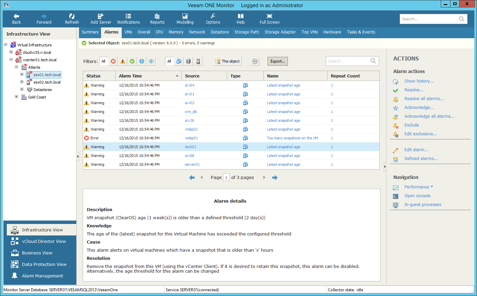
Task: Open Defined alarms link
Action: (x=421, y=159)
